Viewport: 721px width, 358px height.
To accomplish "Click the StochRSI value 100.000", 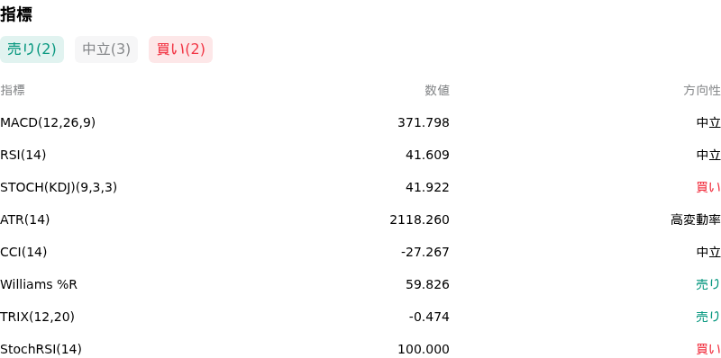I will [x=424, y=349].
